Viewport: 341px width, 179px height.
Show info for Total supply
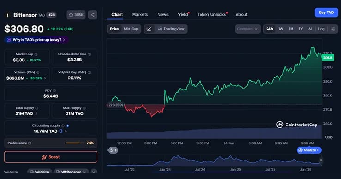37,108
